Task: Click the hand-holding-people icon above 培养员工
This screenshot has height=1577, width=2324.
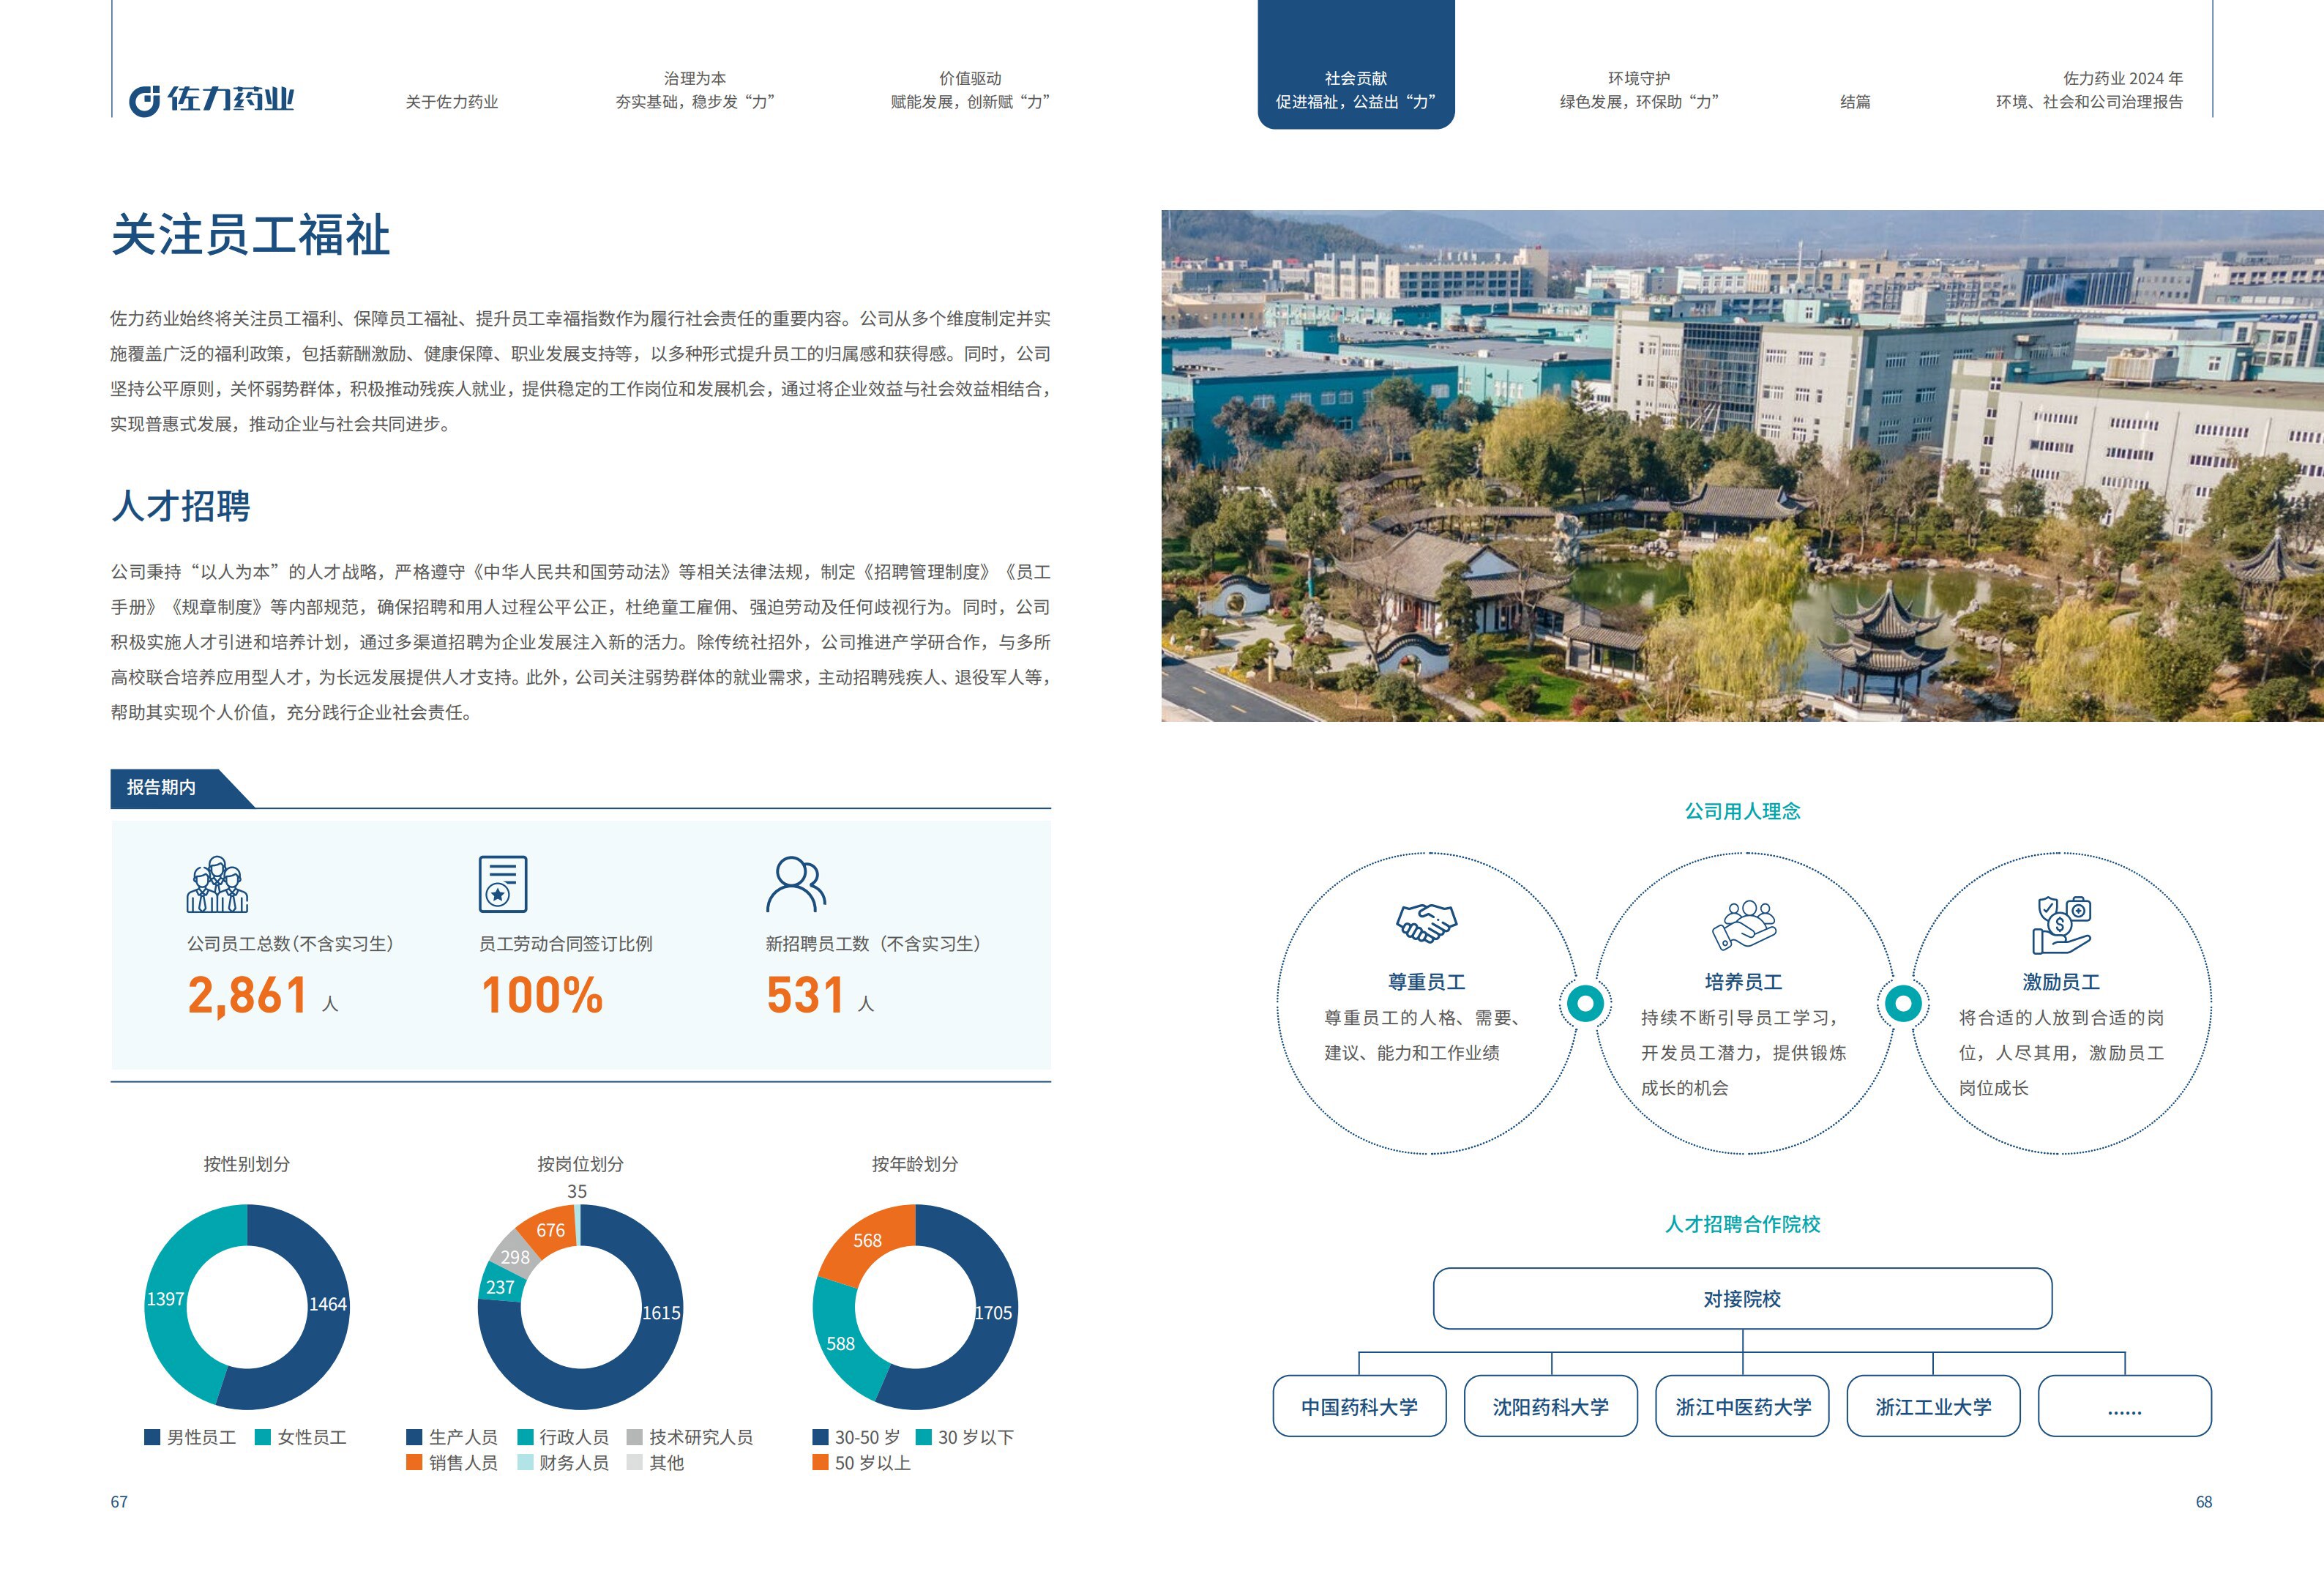Action: (x=1743, y=925)
